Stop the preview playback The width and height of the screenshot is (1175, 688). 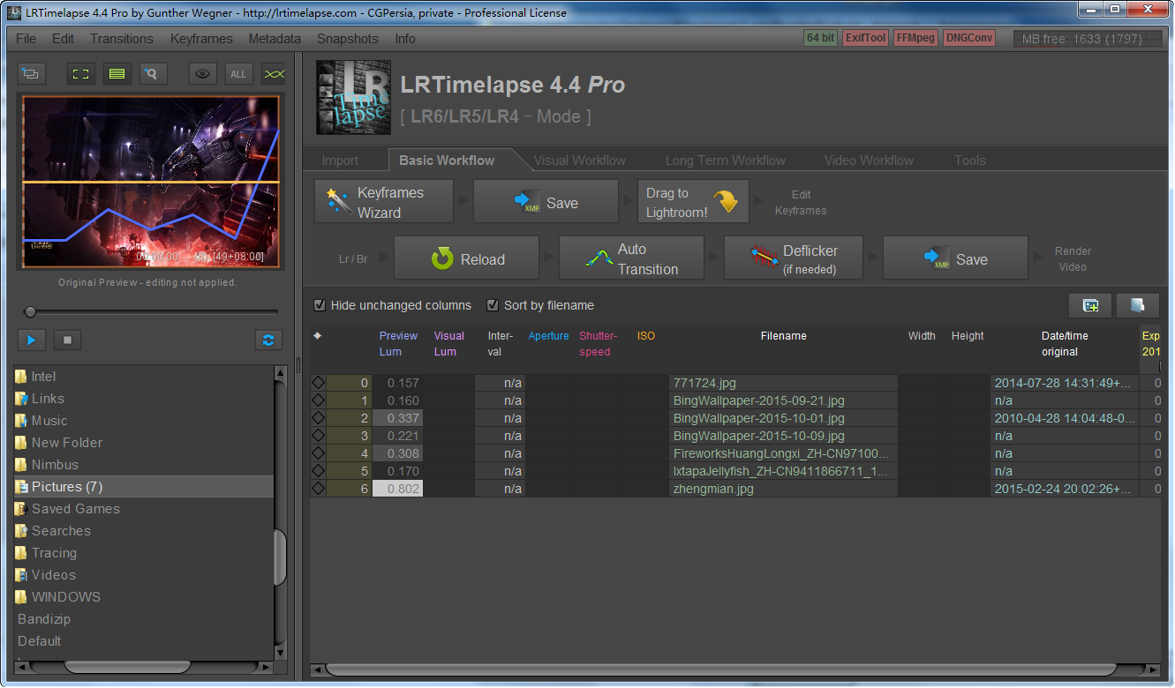(x=67, y=340)
